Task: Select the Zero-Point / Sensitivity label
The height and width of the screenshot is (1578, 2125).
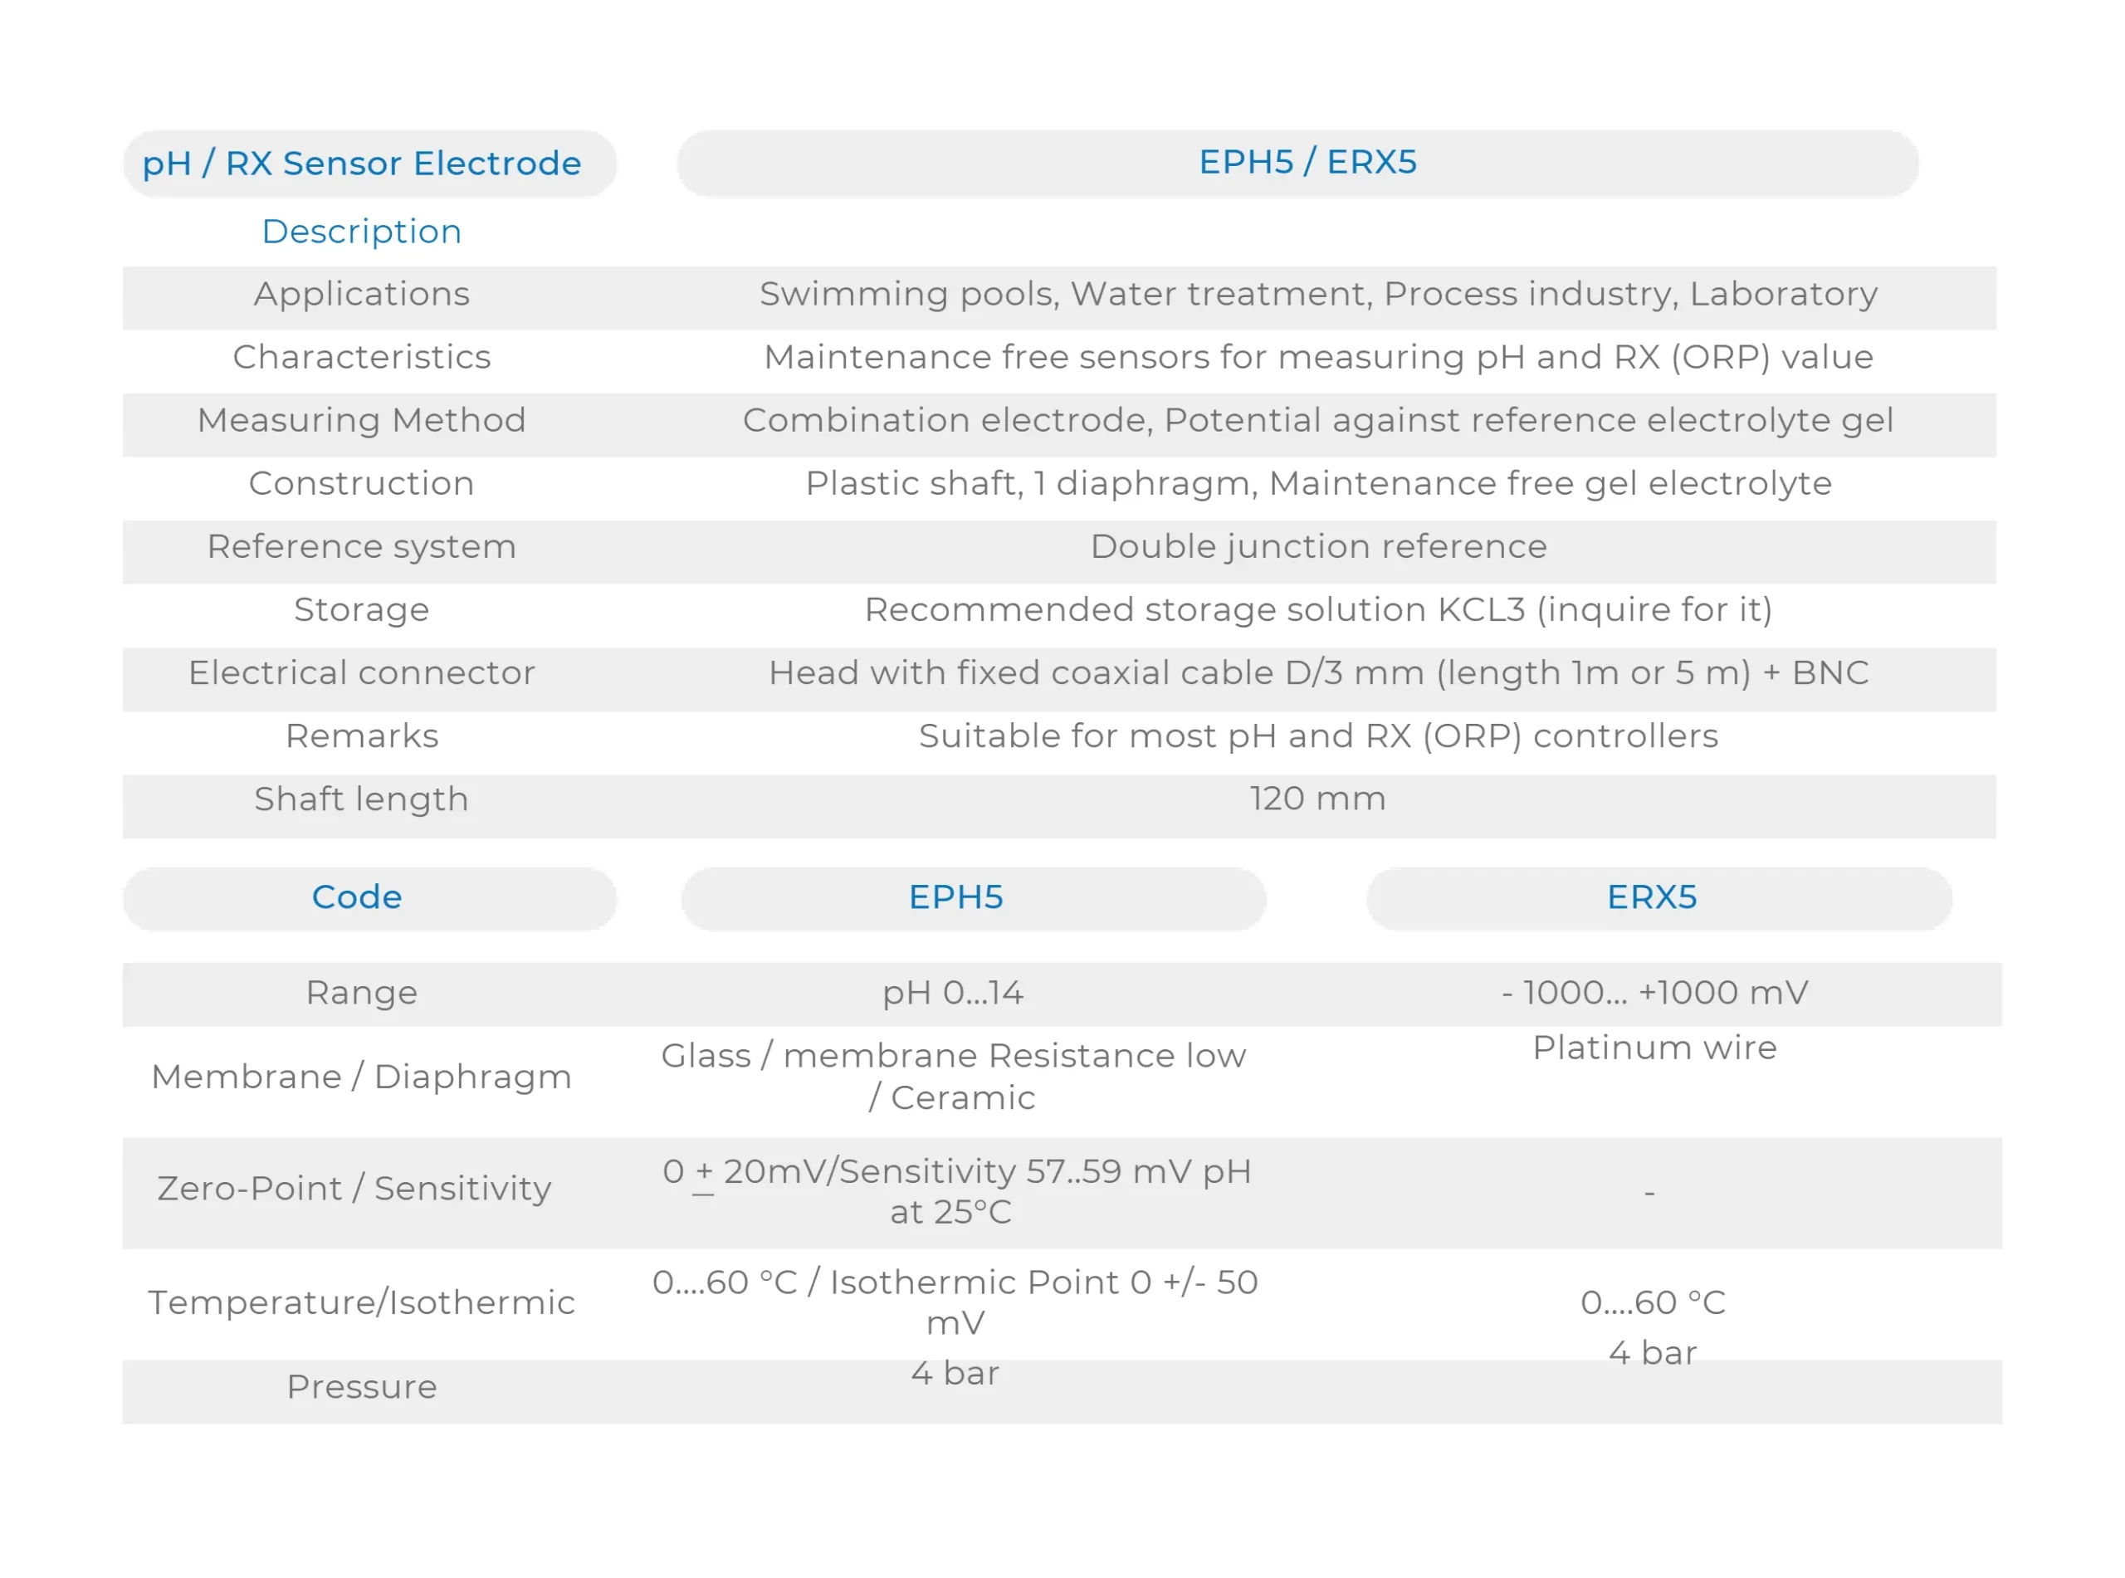Action: coord(354,1189)
